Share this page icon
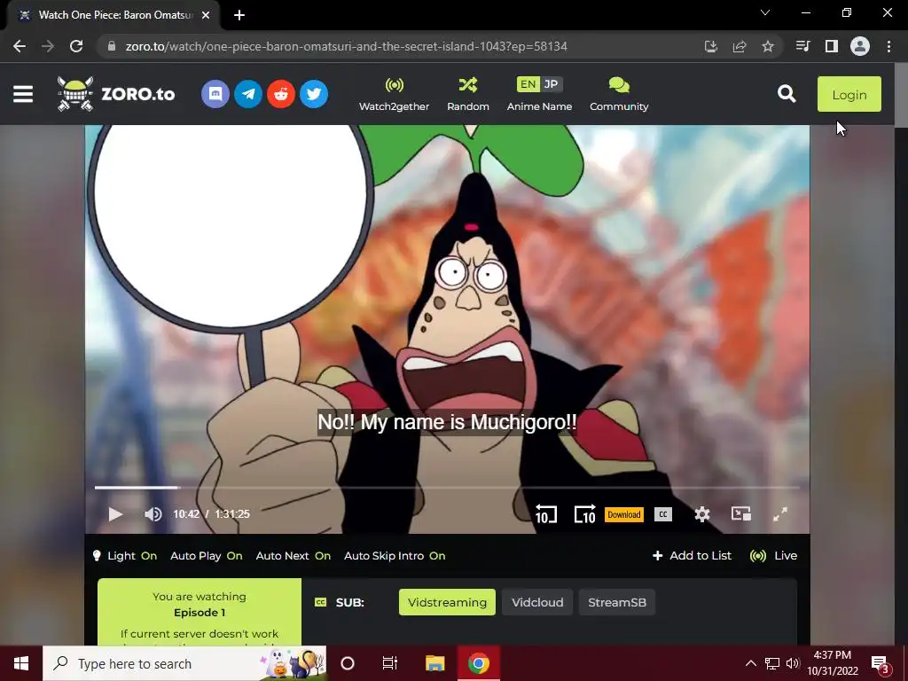Screen dimensions: 908x681 pyautogui.click(x=740, y=46)
